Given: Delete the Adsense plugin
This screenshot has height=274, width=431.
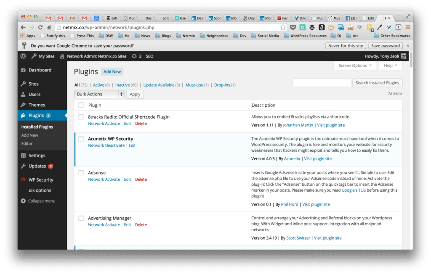Looking at the screenshot, I should (141, 179).
